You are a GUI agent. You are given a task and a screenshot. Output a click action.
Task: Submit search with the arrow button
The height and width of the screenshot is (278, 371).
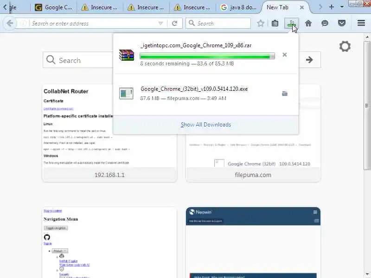pyautogui.click(x=309, y=60)
